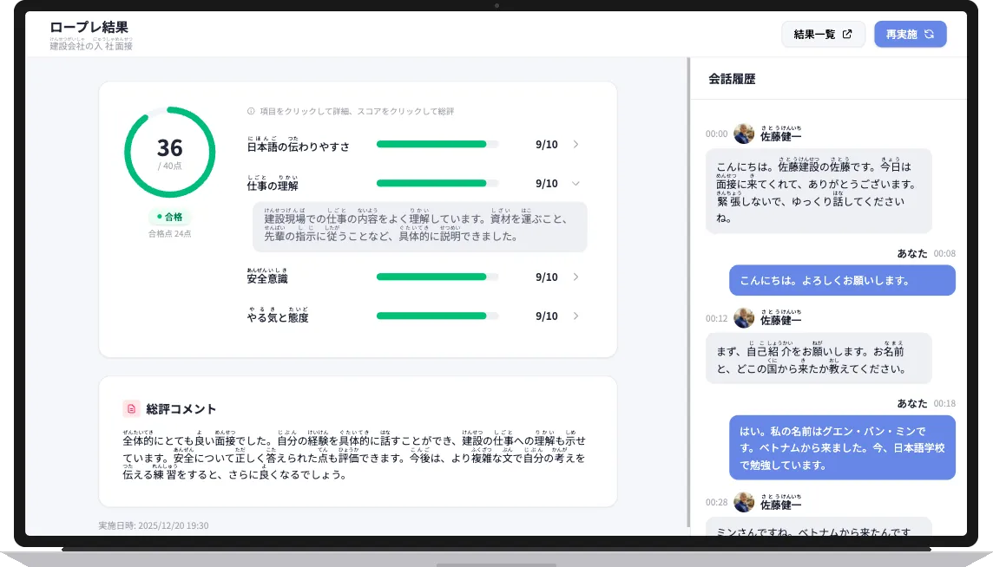Click the circular 36/40点 score gauge
Image resolution: width=993 pixels, height=567 pixels.
pyautogui.click(x=169, y=152)
